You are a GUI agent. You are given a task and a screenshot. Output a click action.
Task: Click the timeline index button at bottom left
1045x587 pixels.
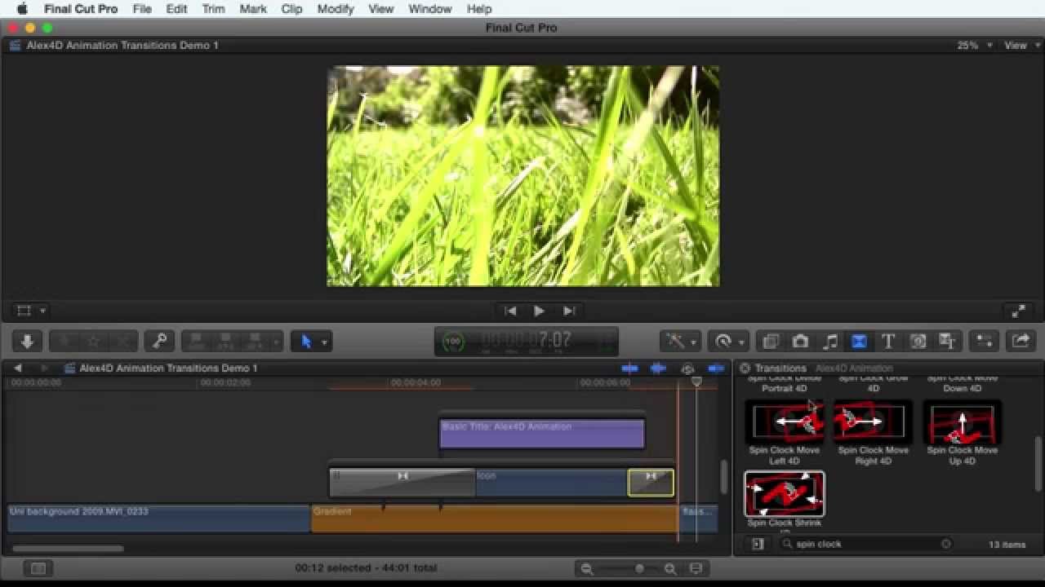point(38,568)
